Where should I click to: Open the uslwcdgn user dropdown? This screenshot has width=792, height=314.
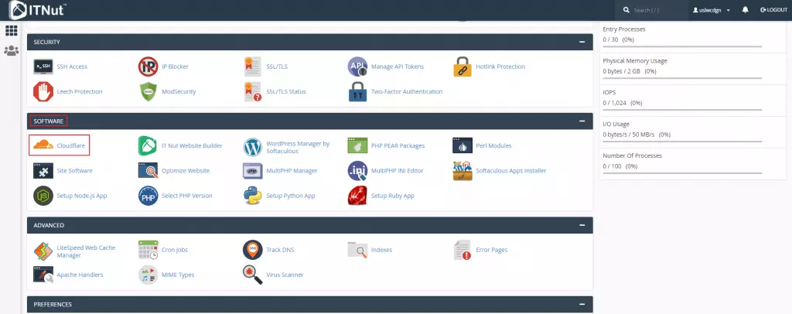[x=712, y=10]
